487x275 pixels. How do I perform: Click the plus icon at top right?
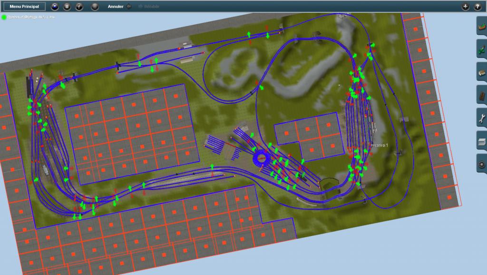(x=465, y=7)
